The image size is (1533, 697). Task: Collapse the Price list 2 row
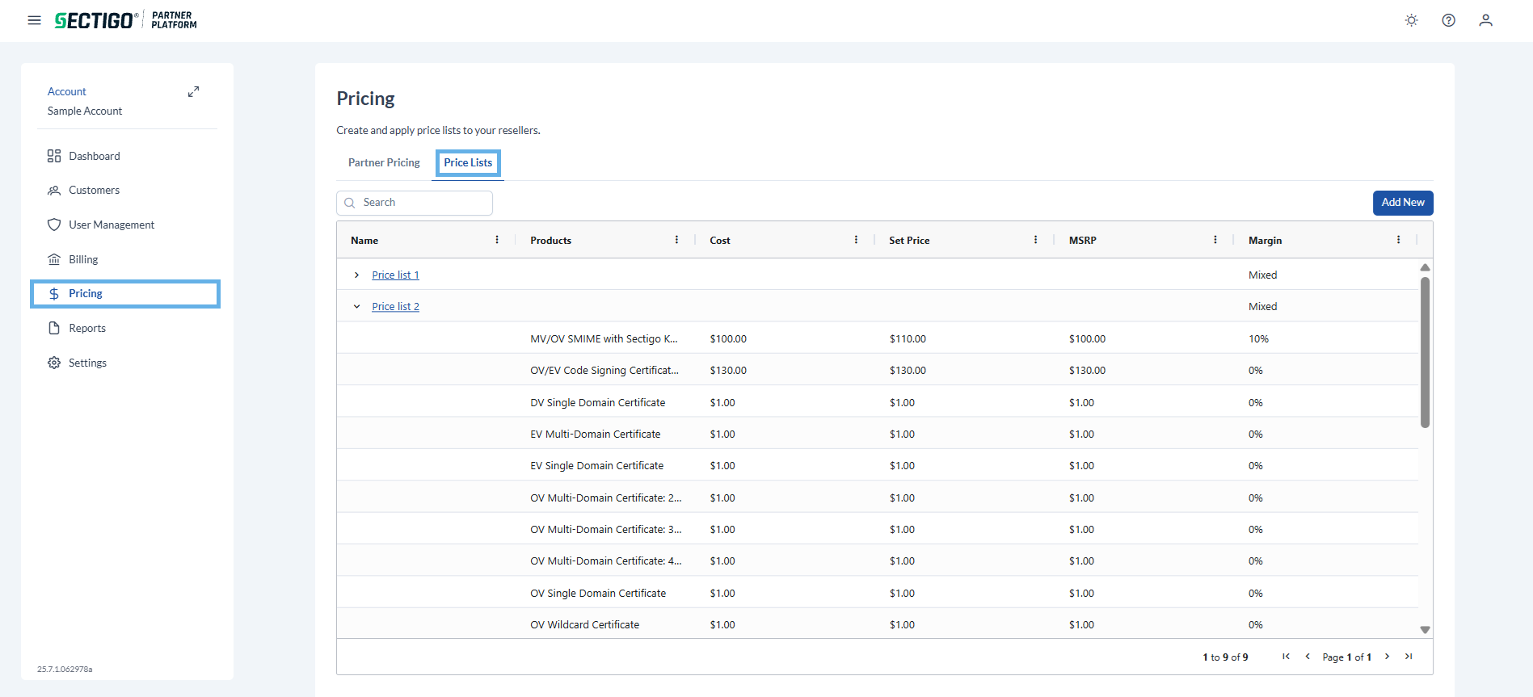(x=356, y=307)
